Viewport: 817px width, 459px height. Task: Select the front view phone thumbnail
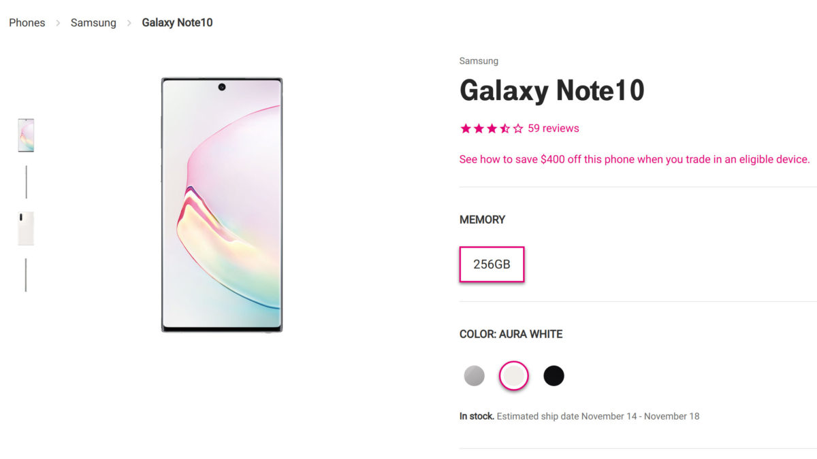pyautogui.click(x=26, y=135)
